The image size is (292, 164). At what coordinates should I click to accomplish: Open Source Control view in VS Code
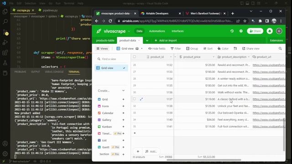[x=5, y=32]
